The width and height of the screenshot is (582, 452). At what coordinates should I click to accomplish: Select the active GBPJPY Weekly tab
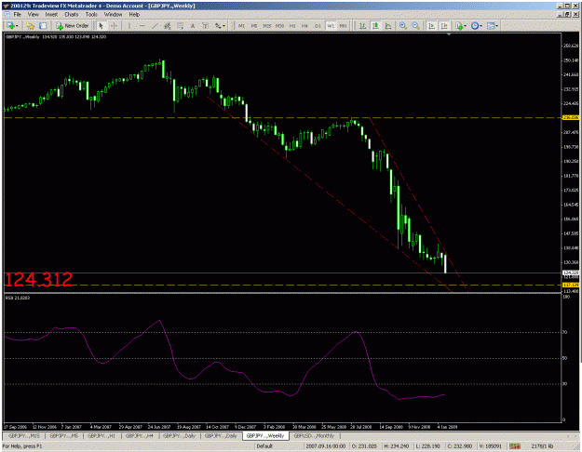[265, 436]
